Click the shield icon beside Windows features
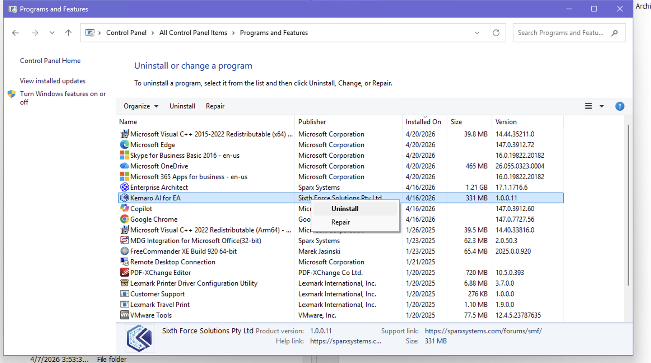The height and width of the screenshot is (363, 651). (x=12, y=94)
